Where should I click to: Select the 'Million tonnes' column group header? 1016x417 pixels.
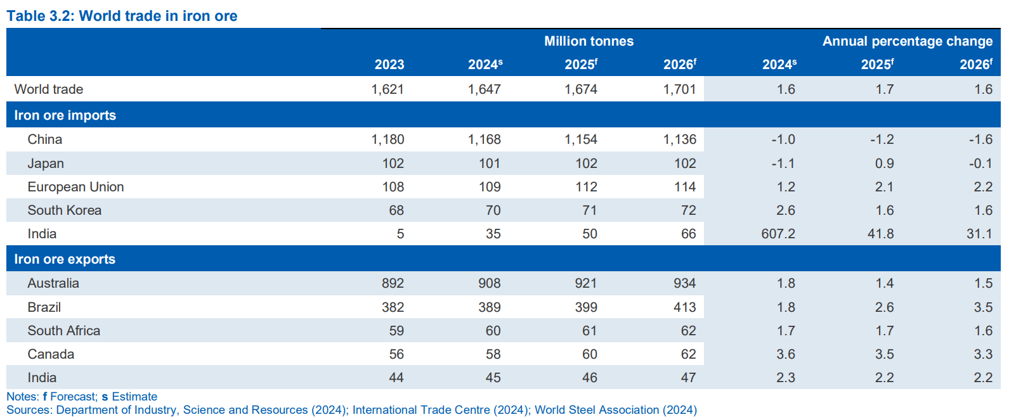coord(589,41)
